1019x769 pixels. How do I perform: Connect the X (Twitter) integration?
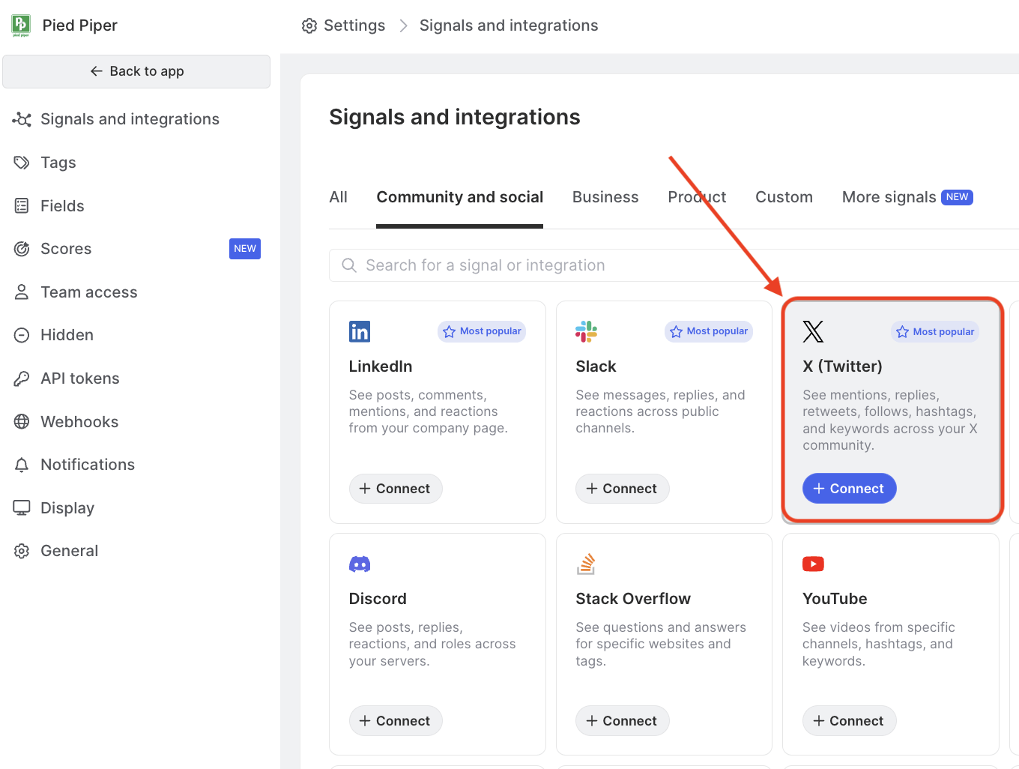tap(849, 489)
